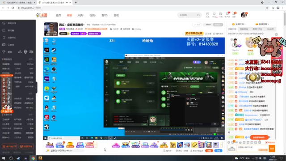The image size is (286, 161).
Task: Open the DOTA2 category in sidebar
Action: [x=30, y=64]
